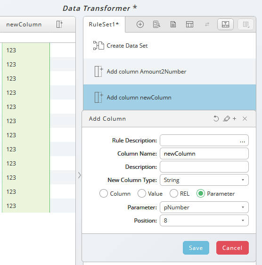Open the Position dropdown
262x265 pixels.
(x=204, y=221)
